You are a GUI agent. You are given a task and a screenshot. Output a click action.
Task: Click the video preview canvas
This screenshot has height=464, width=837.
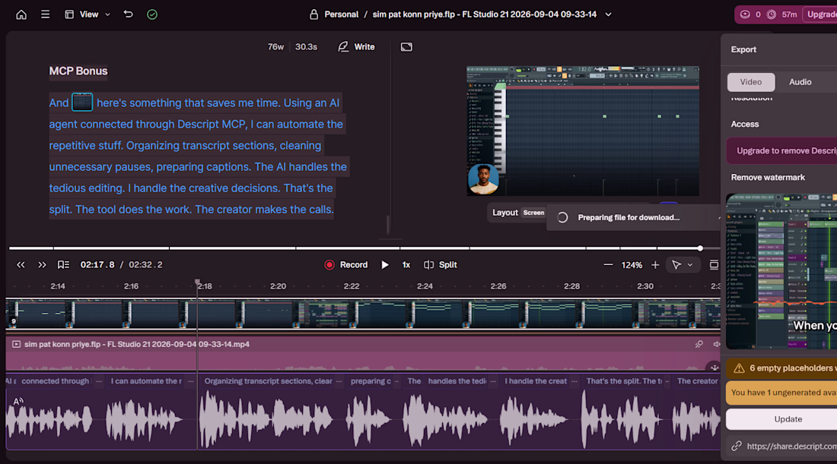coord(582,131)
